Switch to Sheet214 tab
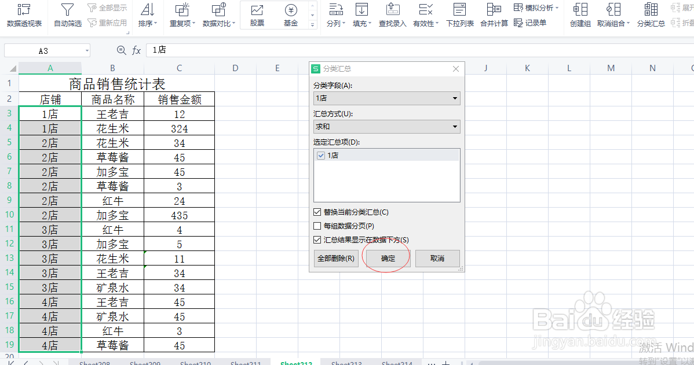Screen dimensions: 694x365 [x=397, y=363]
